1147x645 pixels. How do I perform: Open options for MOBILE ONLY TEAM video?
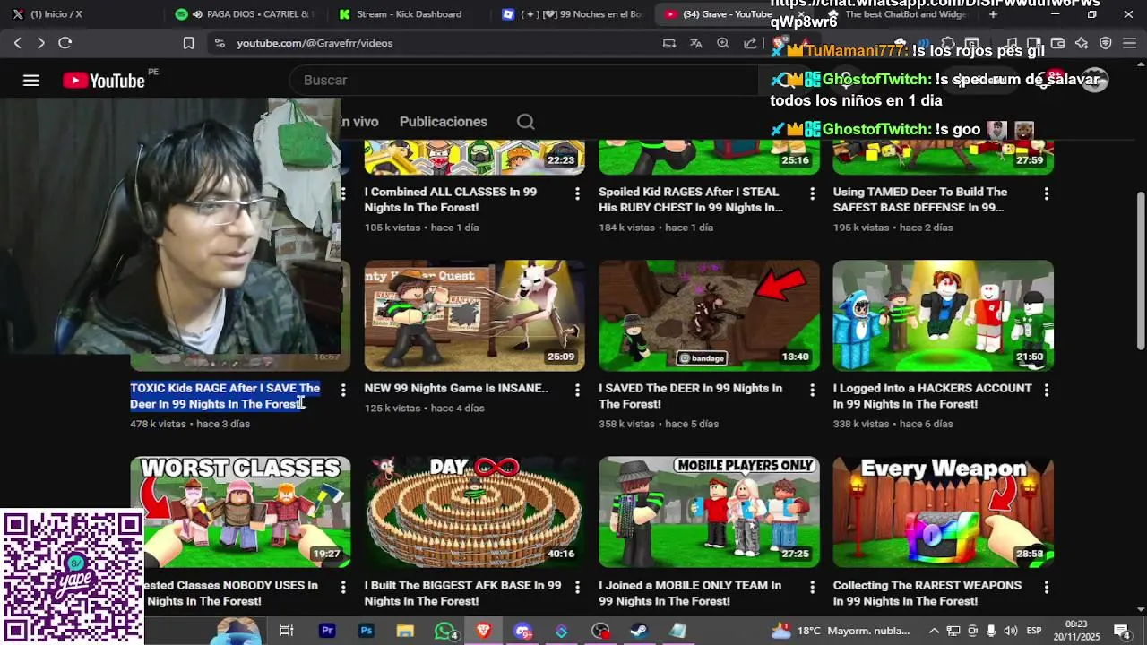coord(812,588)
